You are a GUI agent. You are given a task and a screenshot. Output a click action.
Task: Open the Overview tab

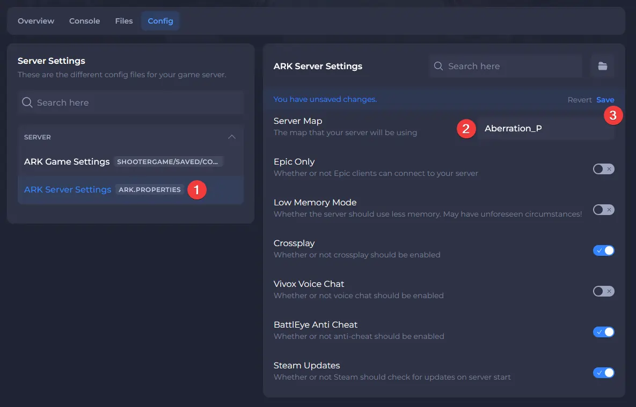point(36,21)
